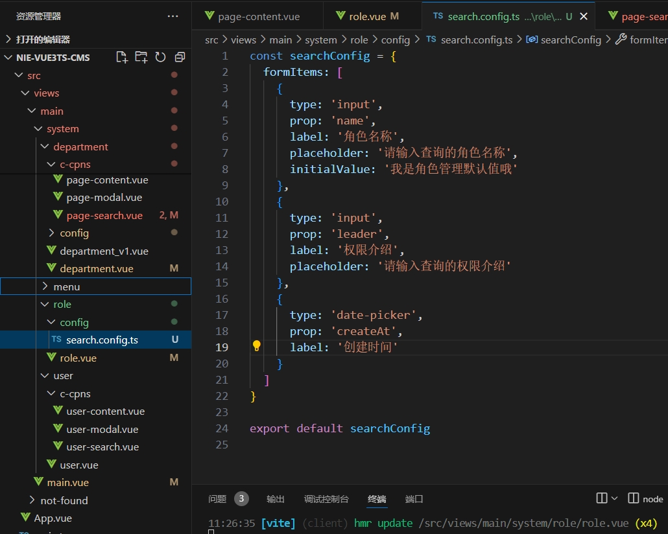The height and width of the screenshot is (534, 668).
Task: Open page-search.vue with 2 problems
Action: point(96,215)
